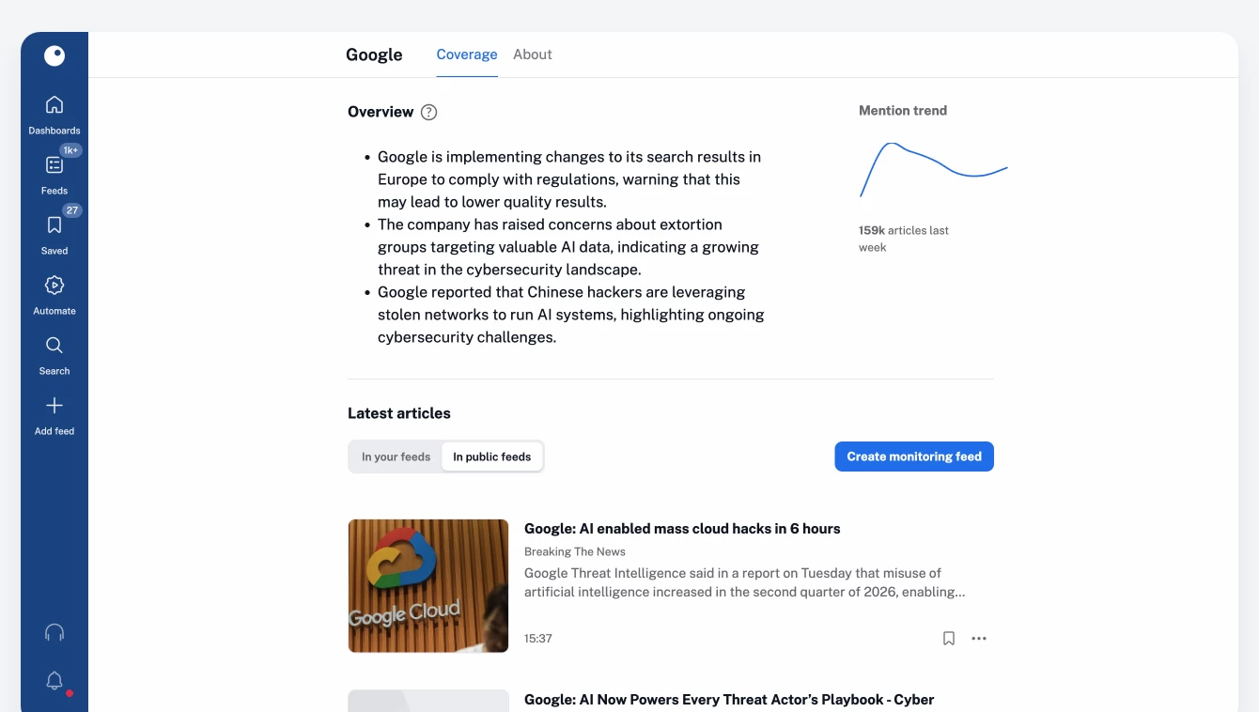Click the Overview help question mark icon
The image size is (1259, 712).
(428, 112)
